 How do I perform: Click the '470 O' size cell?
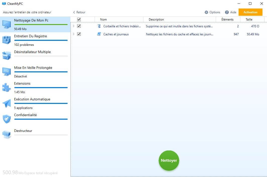[255, 26]
